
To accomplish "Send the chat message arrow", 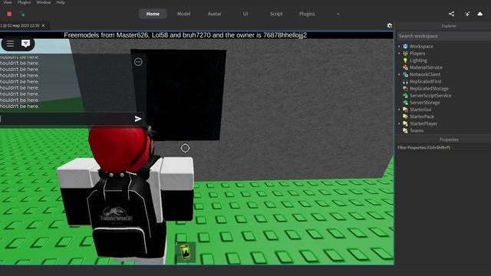I will pos(138,119).
